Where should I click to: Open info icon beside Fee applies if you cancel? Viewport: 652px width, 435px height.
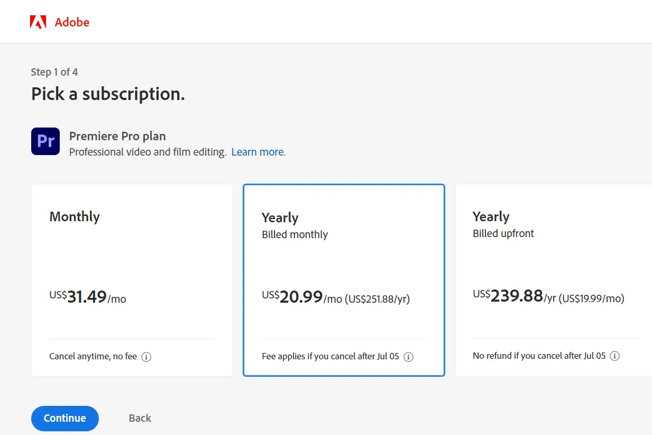coord(408,357)
